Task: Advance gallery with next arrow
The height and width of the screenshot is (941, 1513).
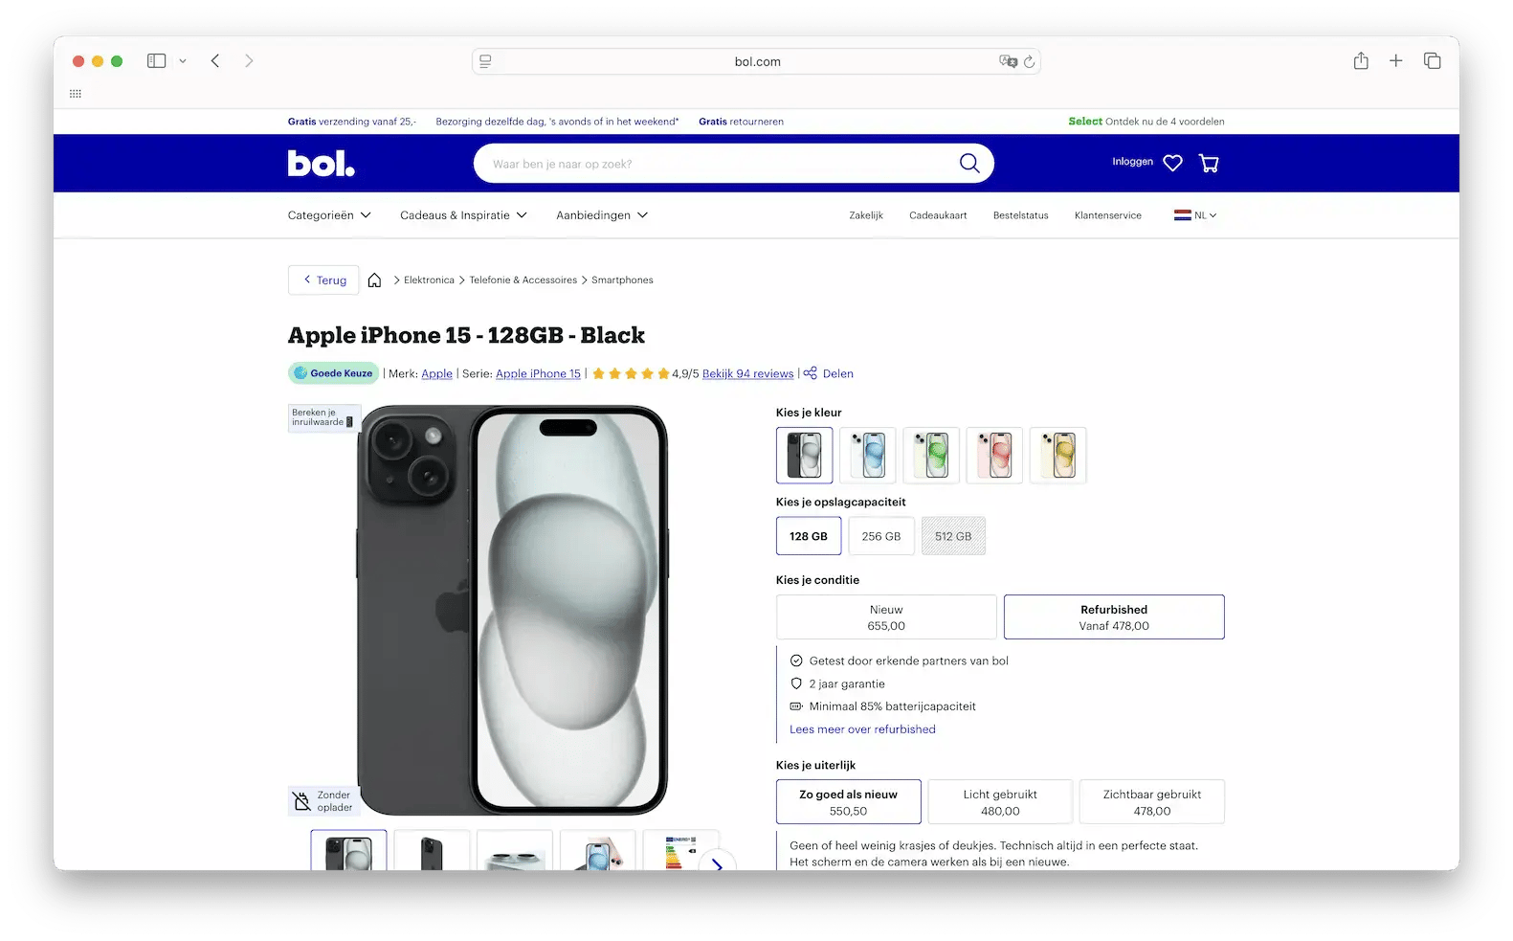Action: [718, 863]
